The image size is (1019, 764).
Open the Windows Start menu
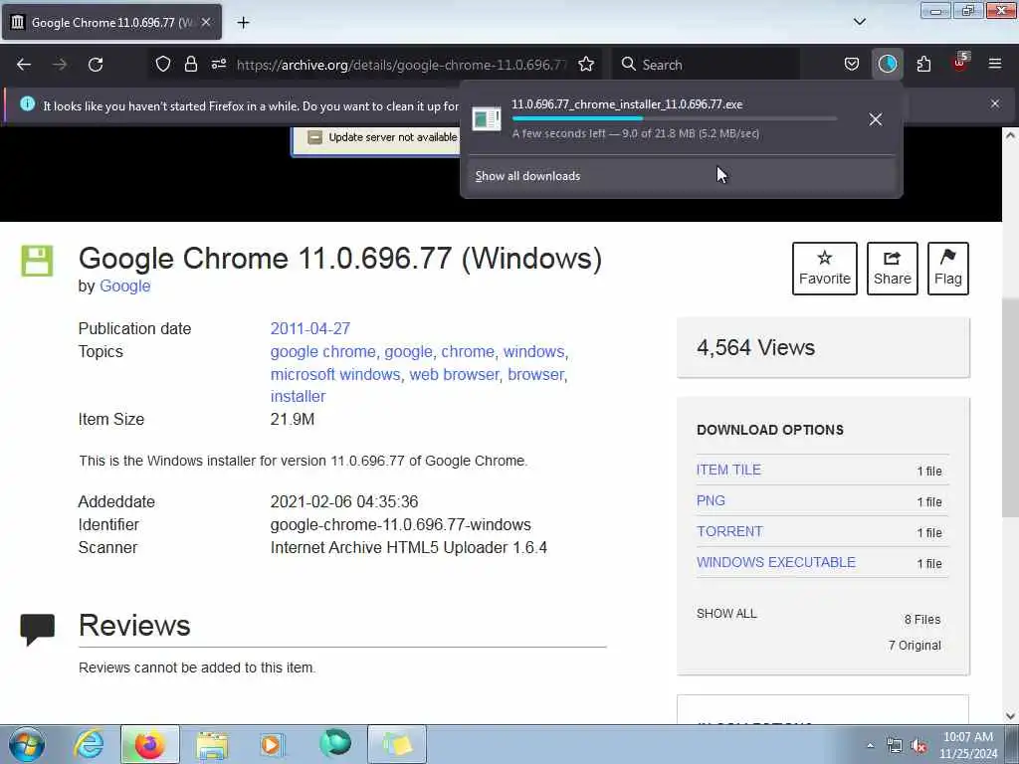tap(27, 744)
